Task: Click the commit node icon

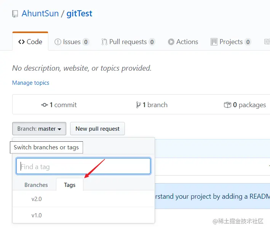Action: [45, 105]
